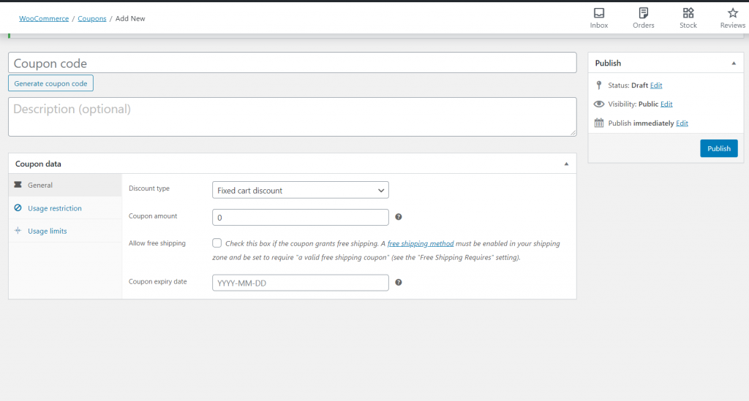Click the Publish calendar icon
Viewport: 749px width, 401px height.
coord(599,123)
